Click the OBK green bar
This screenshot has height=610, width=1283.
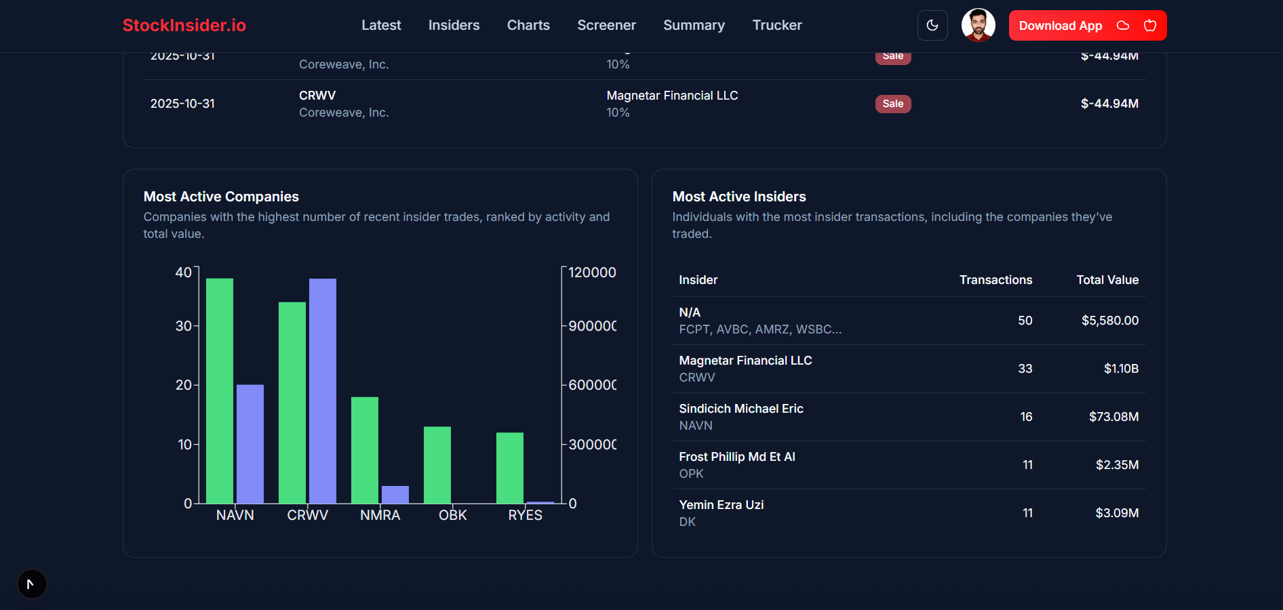click(x=437, y=465)
